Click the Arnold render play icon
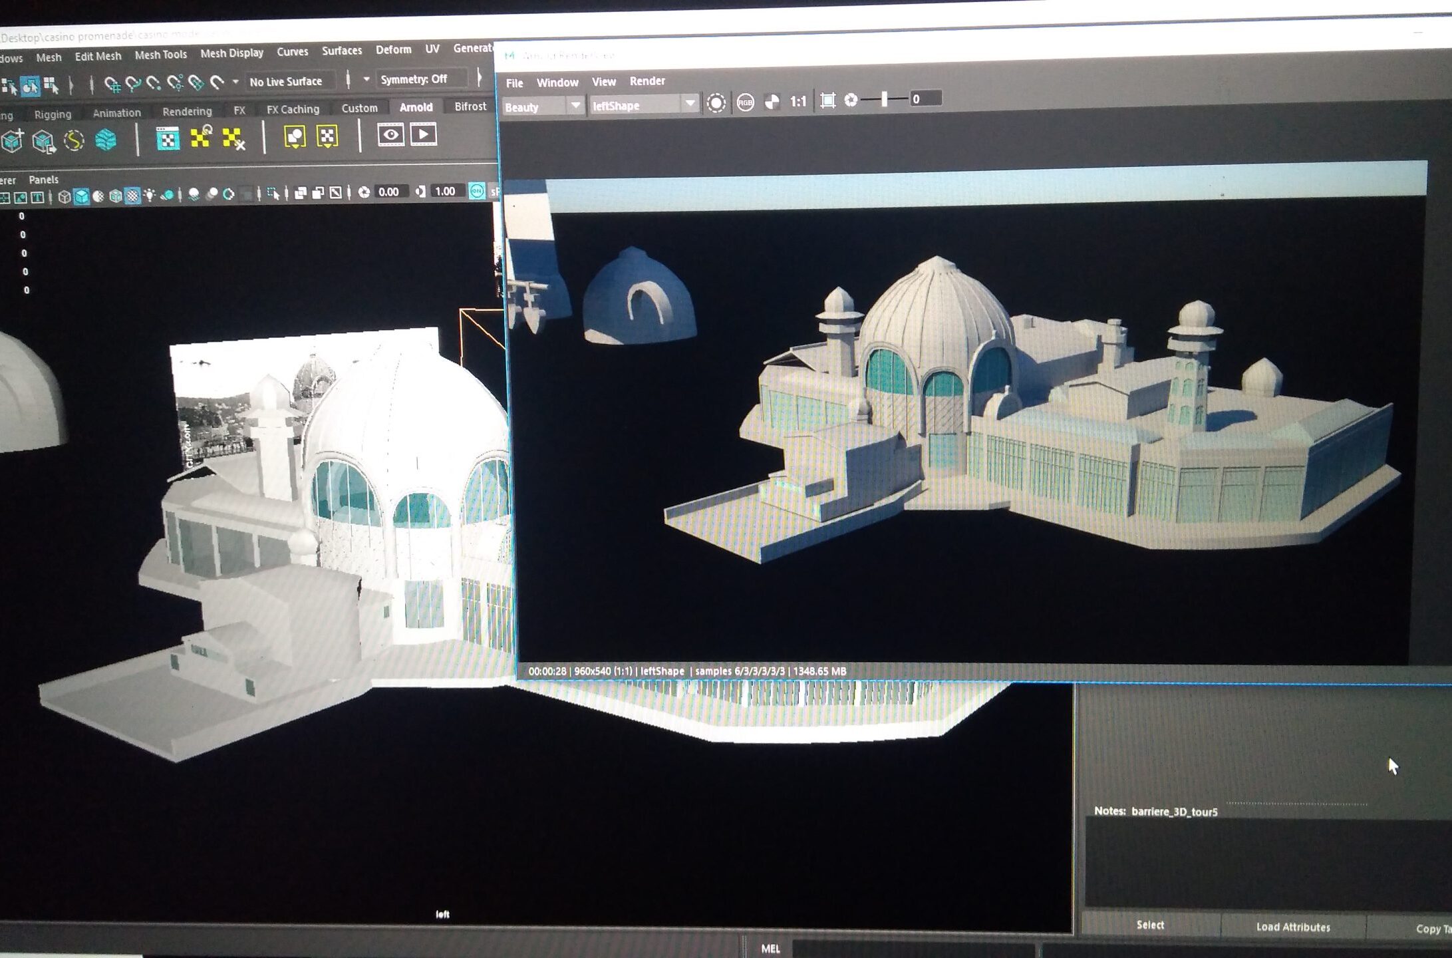 point(424,135)
